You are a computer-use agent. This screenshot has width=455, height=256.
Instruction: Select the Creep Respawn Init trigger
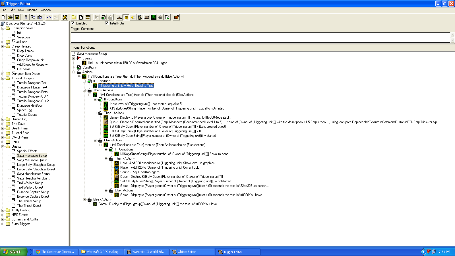[30, 60]
